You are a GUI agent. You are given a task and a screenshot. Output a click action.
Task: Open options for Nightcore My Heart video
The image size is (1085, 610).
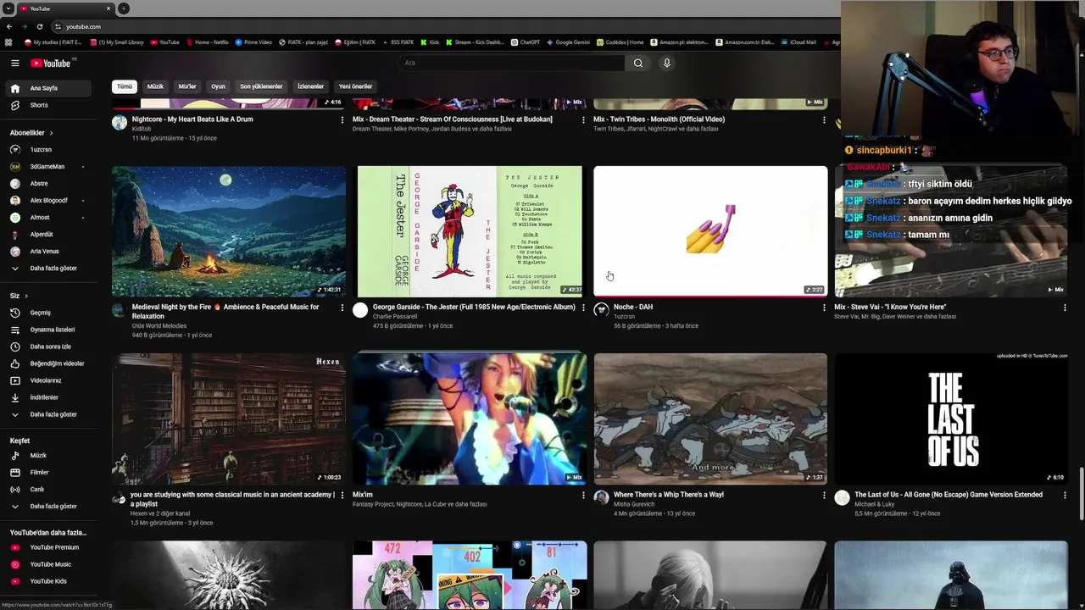point(342,120)
